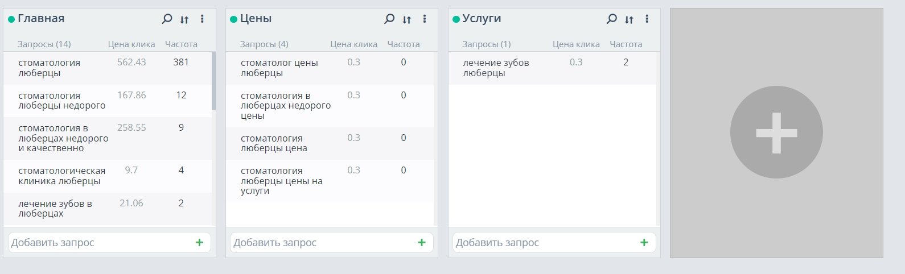This screenshot has width=905, height=274.
Task: Toggle green status dot of Цены group
Action: point(233,19)
